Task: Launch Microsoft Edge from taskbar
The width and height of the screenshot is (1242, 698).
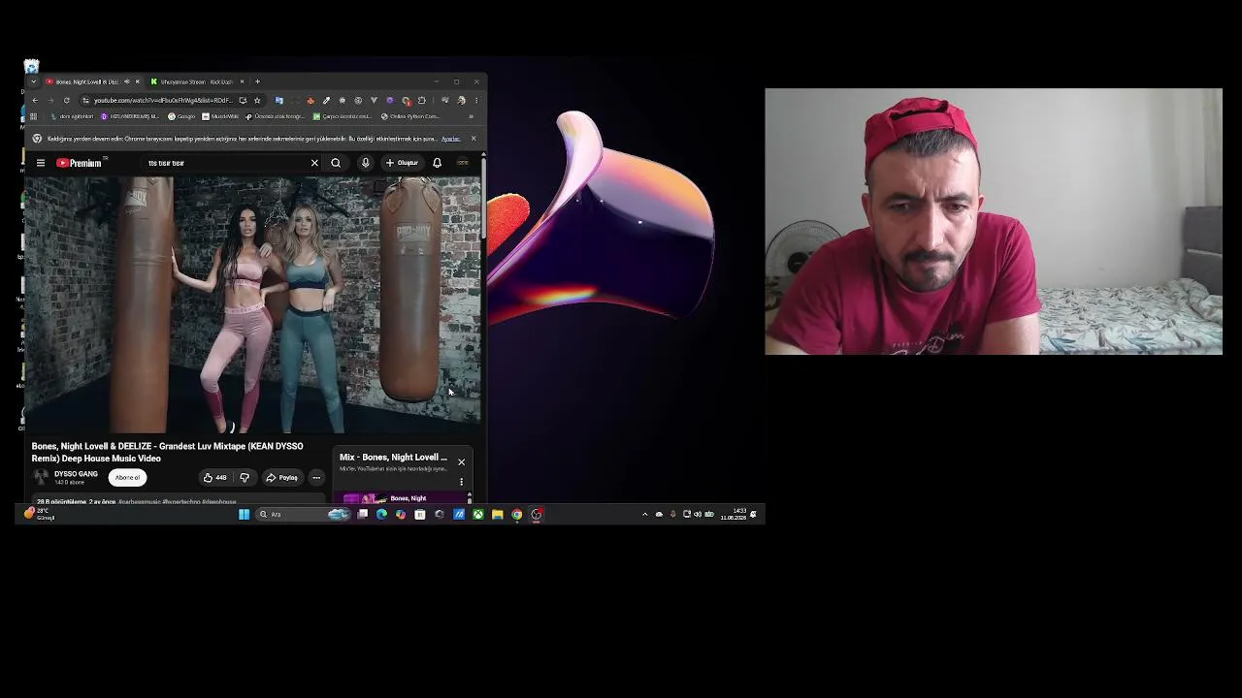Action: pyautogui.click(x=381, y=514)
